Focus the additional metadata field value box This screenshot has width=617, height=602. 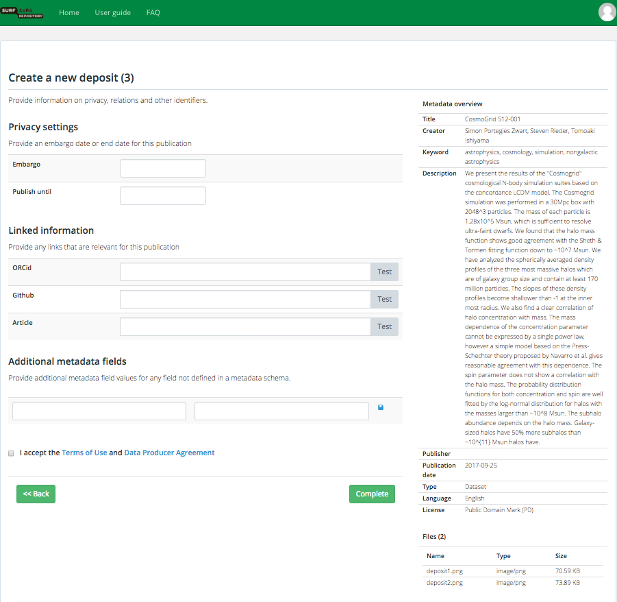281,411
